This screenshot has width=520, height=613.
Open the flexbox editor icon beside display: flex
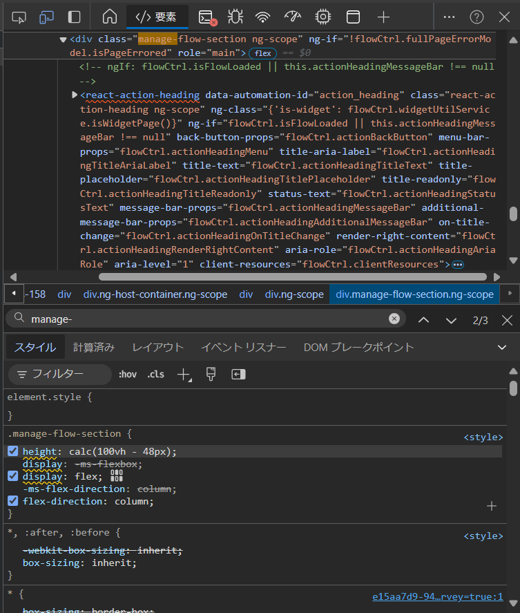(116, 476)
